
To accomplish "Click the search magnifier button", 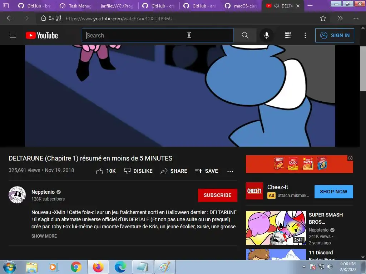I will (245, 35).
